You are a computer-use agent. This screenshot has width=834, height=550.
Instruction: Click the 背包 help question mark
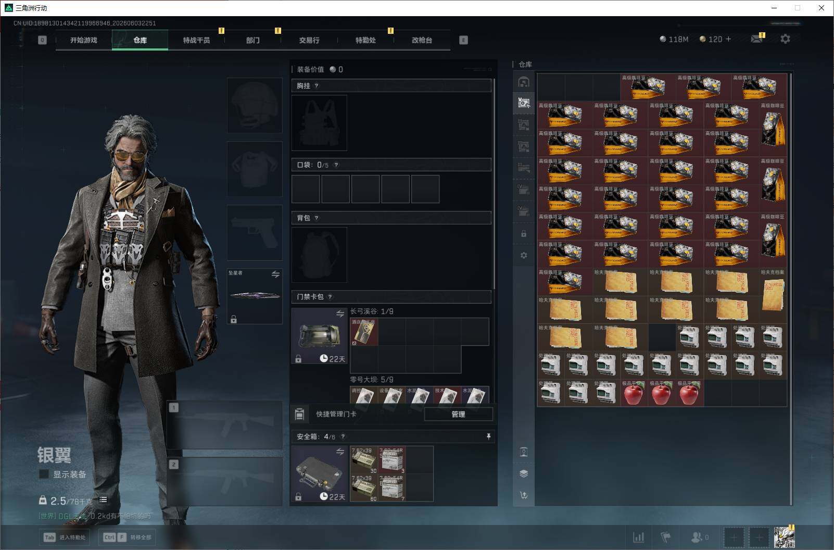click(317, 218)
